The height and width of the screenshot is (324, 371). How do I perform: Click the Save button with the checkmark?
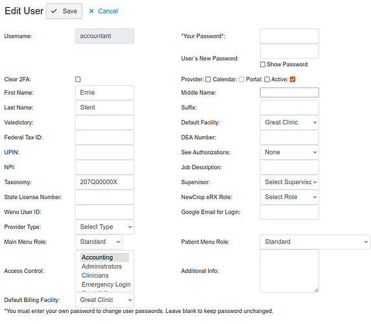64,11
